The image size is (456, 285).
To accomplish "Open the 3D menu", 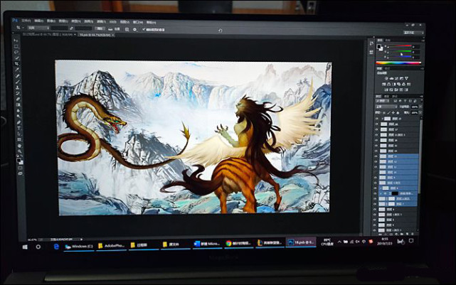I will (x=113, y=21).
